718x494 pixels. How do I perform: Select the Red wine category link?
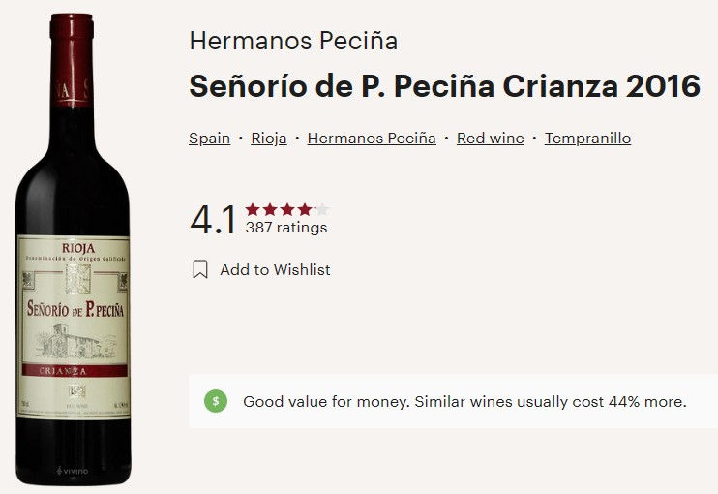pyautogui.click(x=491, y=139)
